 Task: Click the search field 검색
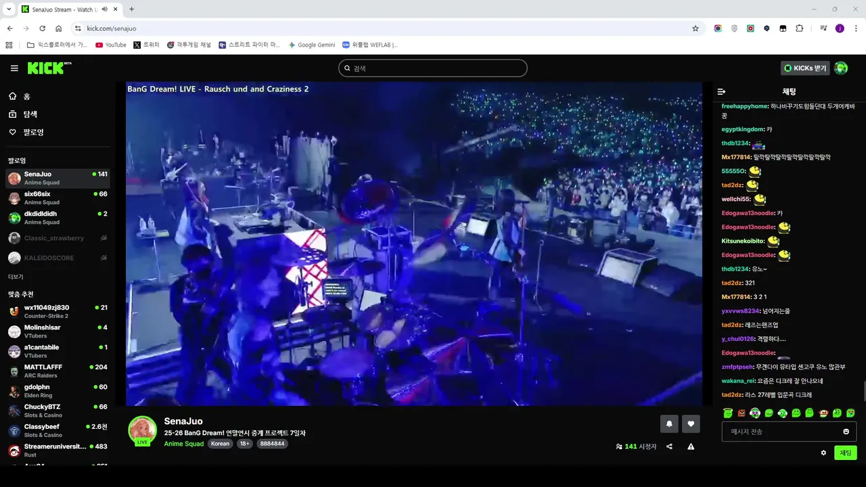coord(433,68)
